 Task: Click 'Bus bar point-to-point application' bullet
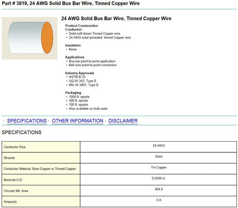click(x=92, y=61)
